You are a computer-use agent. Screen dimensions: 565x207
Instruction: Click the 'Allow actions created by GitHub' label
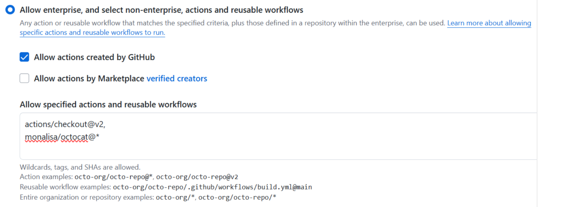tap(94, 57)
